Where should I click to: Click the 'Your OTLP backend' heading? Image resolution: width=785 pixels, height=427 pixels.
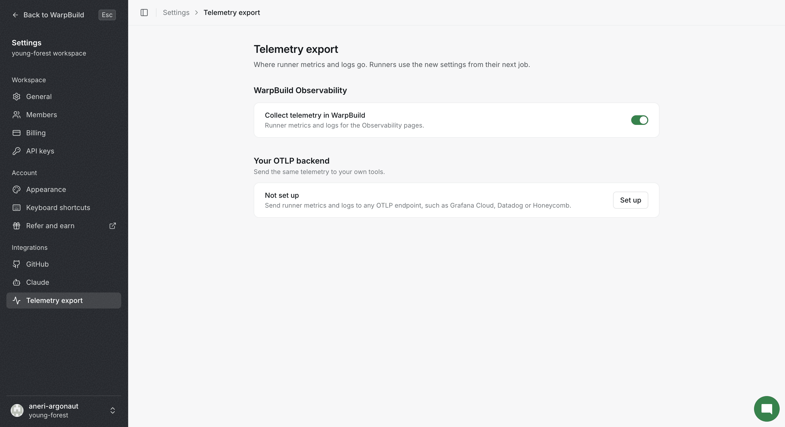click(x=291, y=161)
